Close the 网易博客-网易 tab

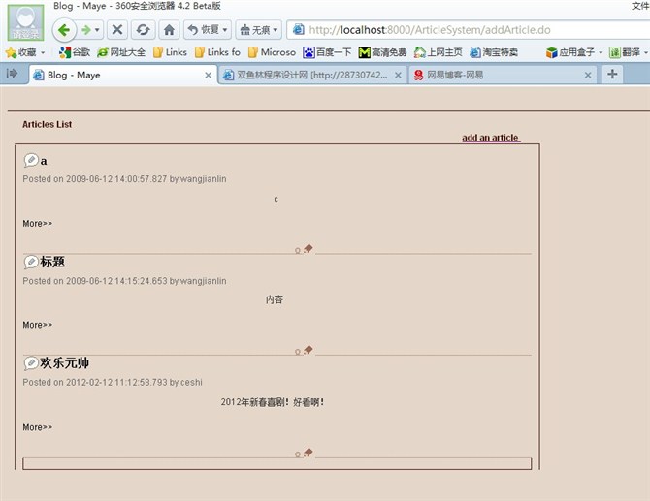[x=588, y=76]
